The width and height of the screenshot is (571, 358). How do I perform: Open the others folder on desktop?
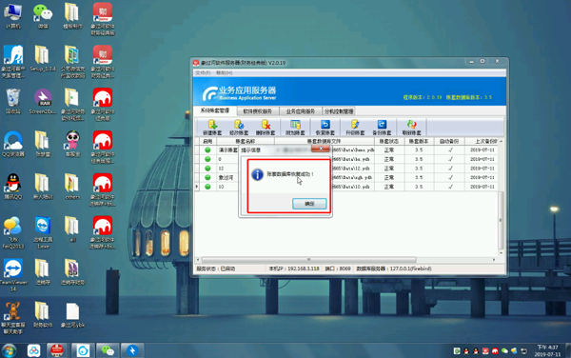pos(72,187)
